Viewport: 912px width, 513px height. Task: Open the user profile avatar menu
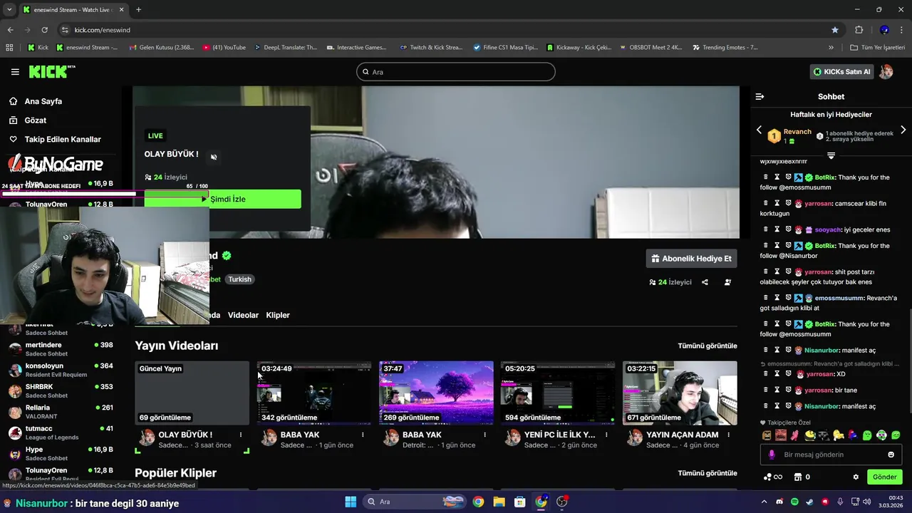pos(886,72)
